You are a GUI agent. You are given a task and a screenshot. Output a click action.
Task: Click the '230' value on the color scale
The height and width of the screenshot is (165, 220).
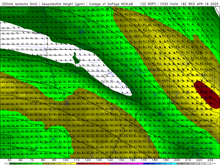coord(210,160)
